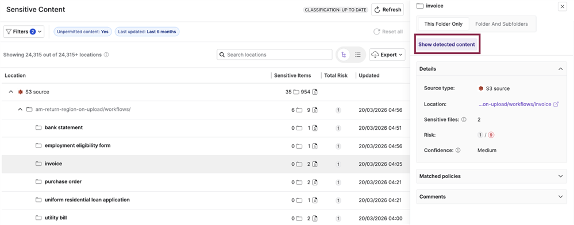
Task: Click the info icon beside the locations count
Action: (x=106, y=55)
